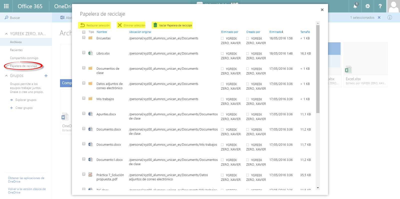Click the Mis trabajos folder icon

(90, 99)
